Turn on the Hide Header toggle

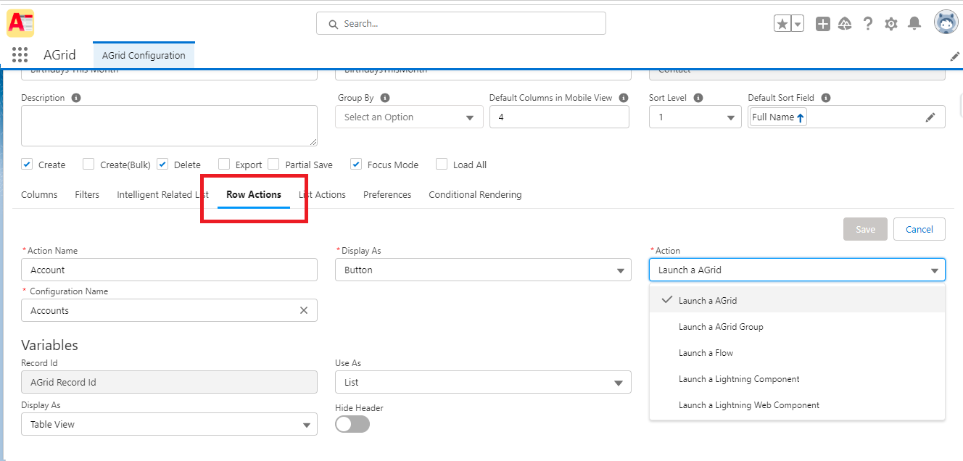pyautogui.click(x=352, y=424)
